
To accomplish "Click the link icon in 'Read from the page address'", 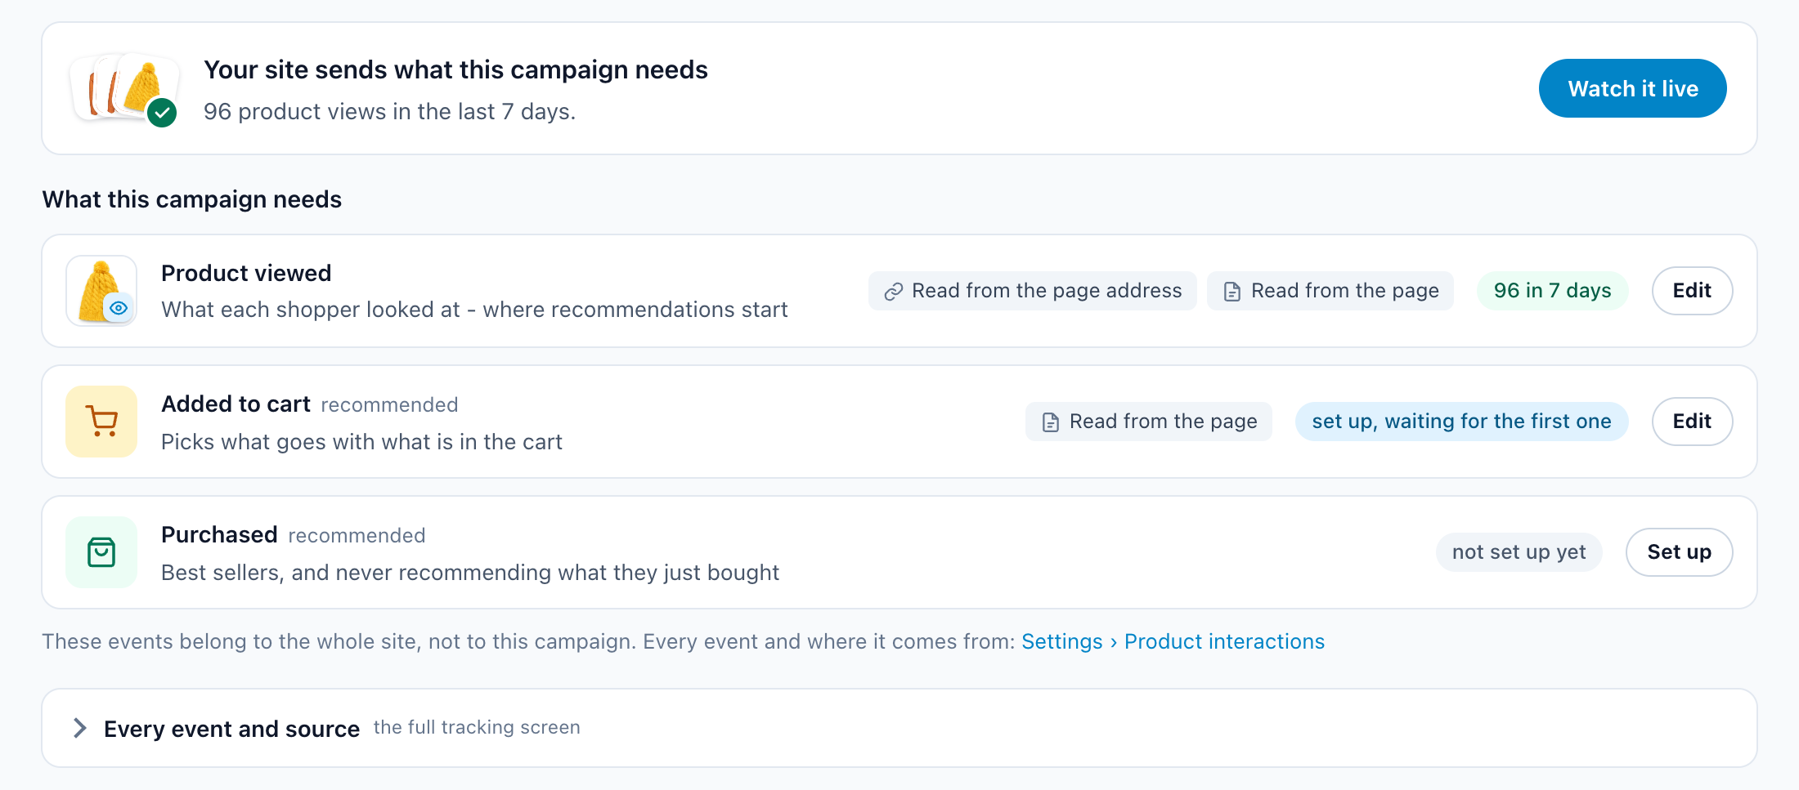I will tap(894, 292).
